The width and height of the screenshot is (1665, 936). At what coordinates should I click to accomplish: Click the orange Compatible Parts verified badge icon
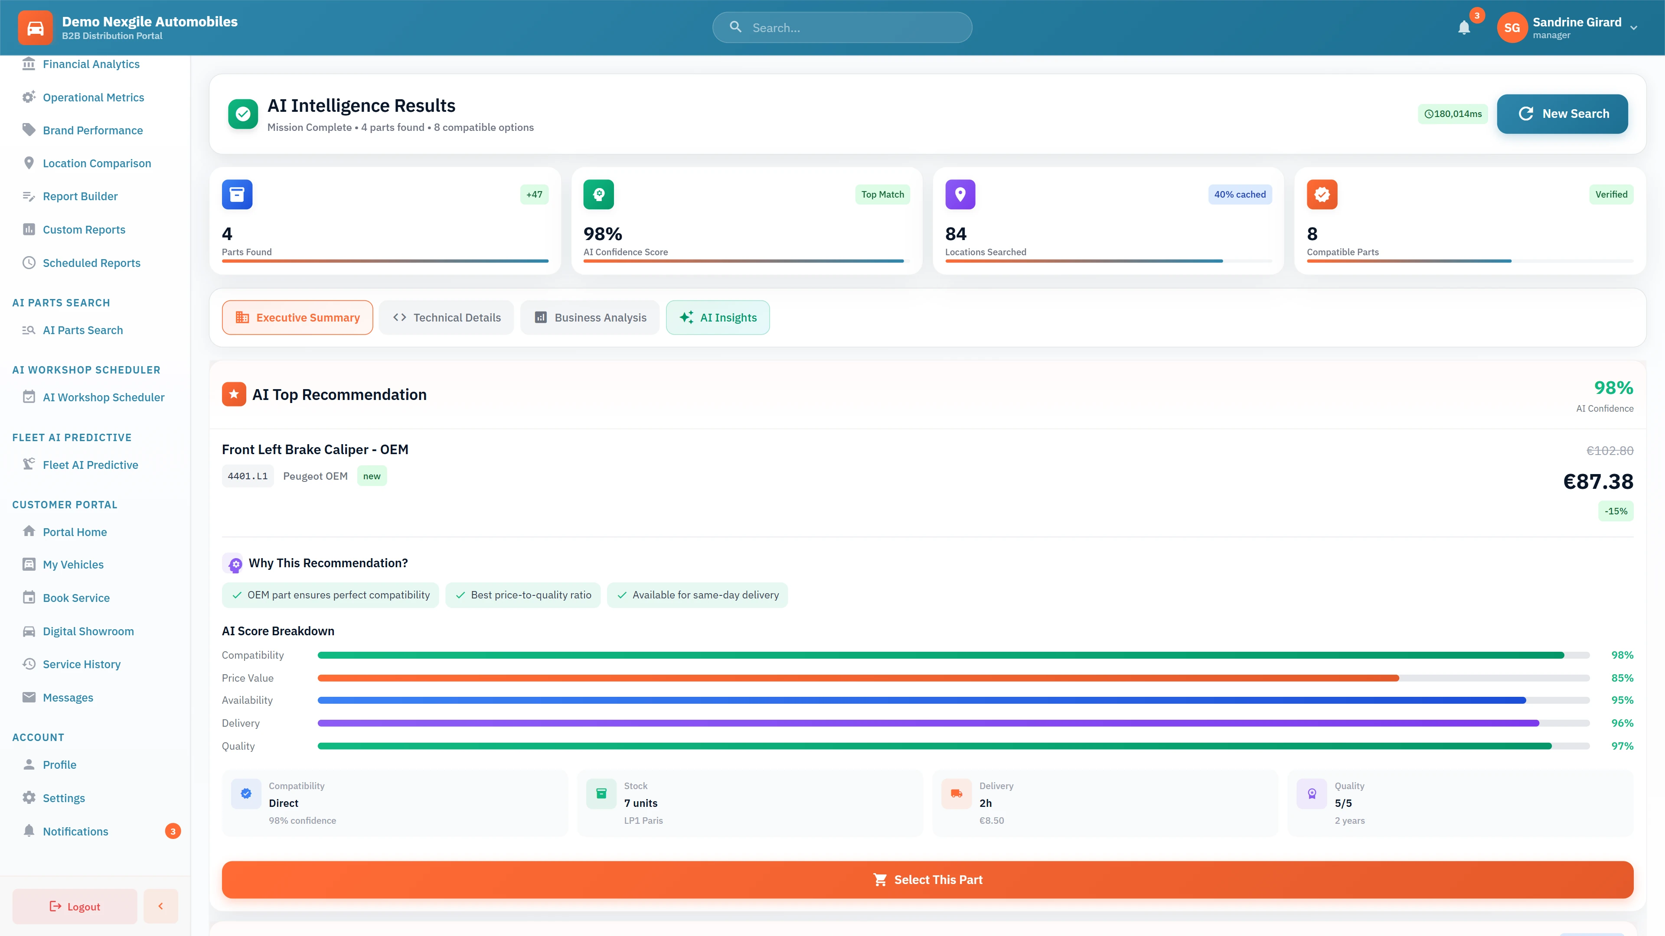pos(1322,195)
